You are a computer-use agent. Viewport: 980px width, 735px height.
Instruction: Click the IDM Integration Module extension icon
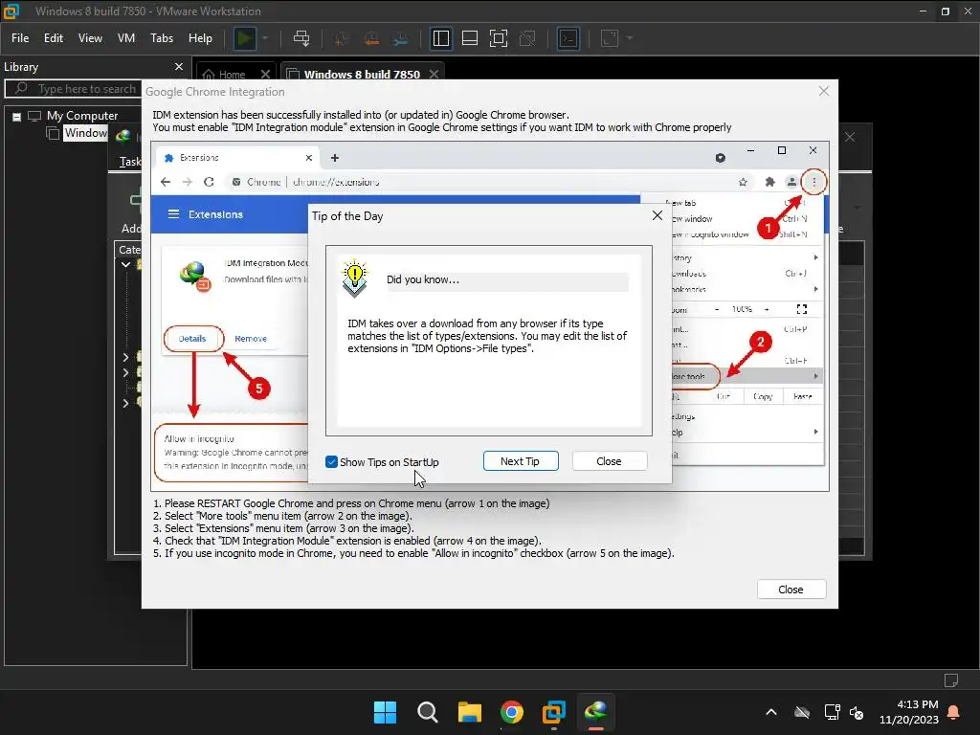(194, 277)
